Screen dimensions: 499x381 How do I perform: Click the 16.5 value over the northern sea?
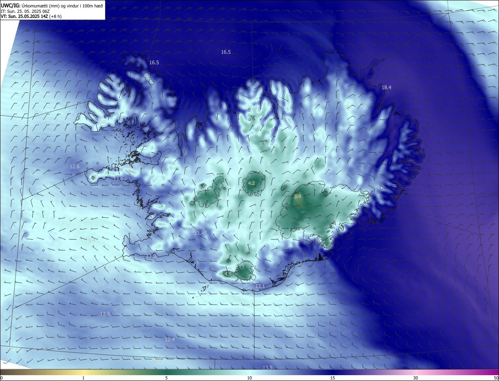(x=226, y=52)
